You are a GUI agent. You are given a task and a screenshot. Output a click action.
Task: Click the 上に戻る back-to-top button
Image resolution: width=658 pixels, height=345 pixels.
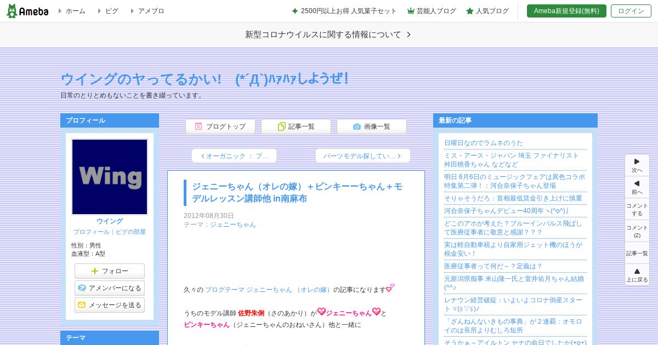click(637, 275)
